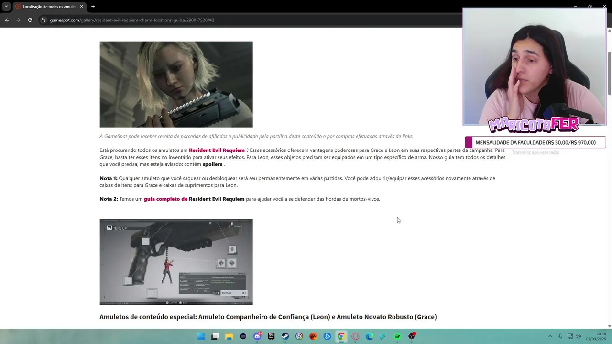
Task: Open File Explorer from the taskbar
Action: (x=229, y=336)
